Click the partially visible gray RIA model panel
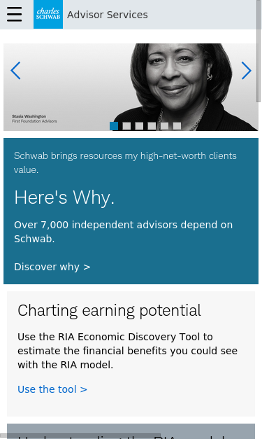This screenshot has height=439, width=262. tap(131, 431)
